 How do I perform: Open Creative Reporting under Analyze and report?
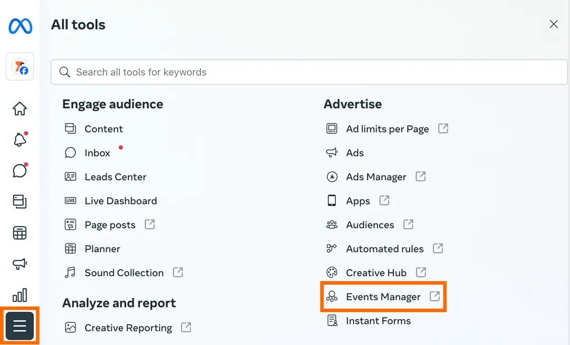(128, 328)
